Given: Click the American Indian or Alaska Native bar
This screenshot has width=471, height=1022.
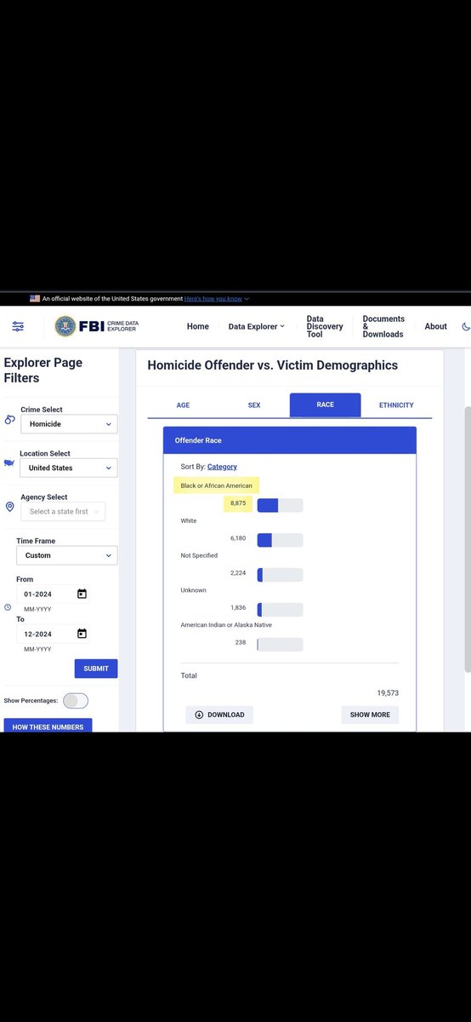Looking at the screenshot, I should [280, 644].
